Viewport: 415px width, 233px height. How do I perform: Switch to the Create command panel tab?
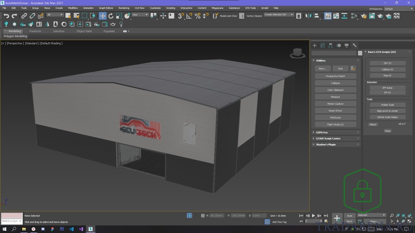(314, 45)
